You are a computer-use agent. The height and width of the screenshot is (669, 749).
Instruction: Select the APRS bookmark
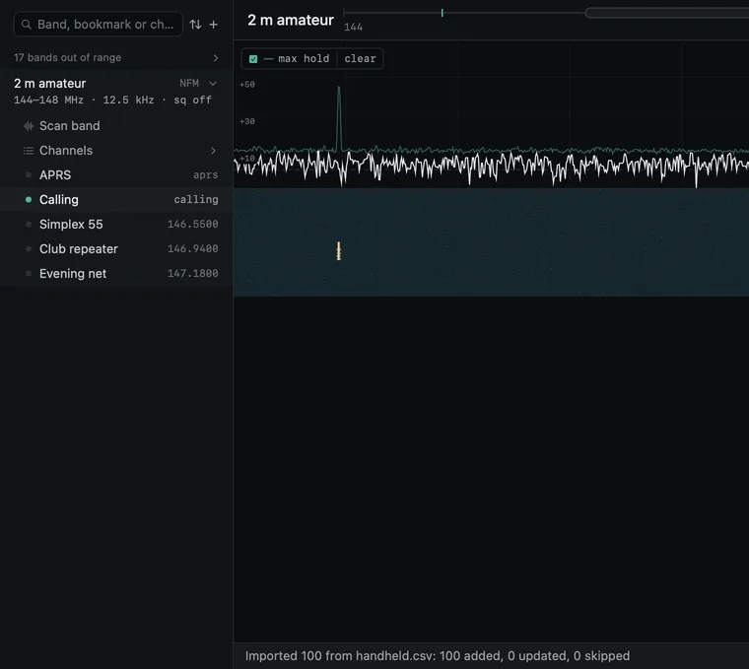pyautogui.click(x=116, y=175)
